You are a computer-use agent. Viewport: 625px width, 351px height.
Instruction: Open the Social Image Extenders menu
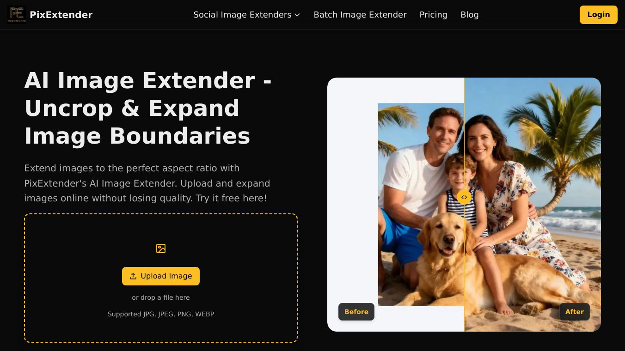tap(247, 15)
